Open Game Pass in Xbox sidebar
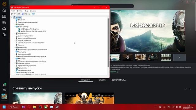 [4, 16]
